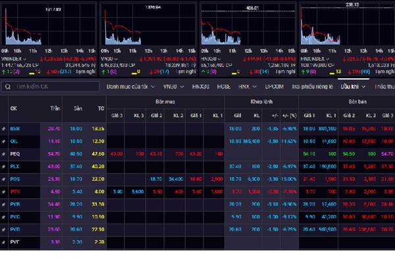The image size is (395, 263).
Task: Sort by the TC column header
Action: (x=101, y=108)
